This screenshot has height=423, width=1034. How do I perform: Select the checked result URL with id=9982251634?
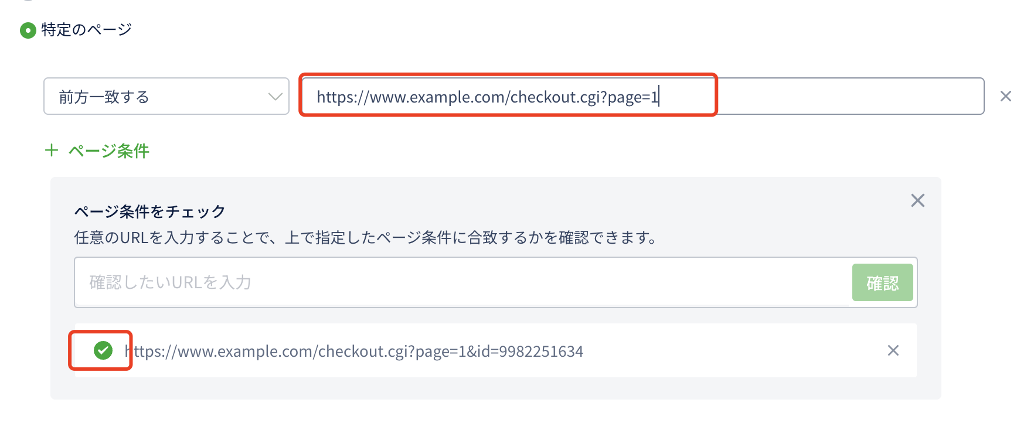pyautogui.click(x=354, y=351)
